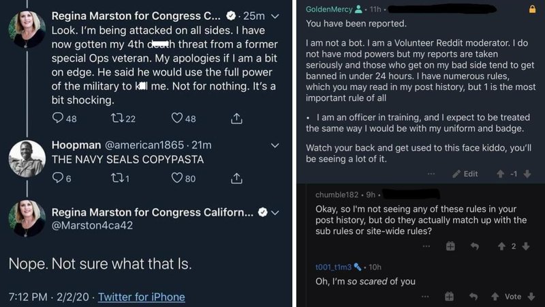
Task: Open the Twitter for iPhone link
Action: click(141, 297)
